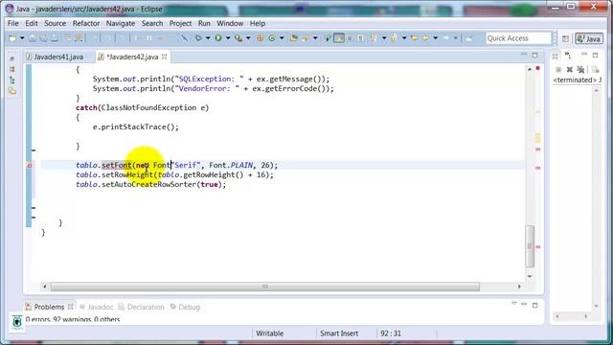Open the Navigate menu
Viewport: 613px width, 345px height.
pos(121,23)
